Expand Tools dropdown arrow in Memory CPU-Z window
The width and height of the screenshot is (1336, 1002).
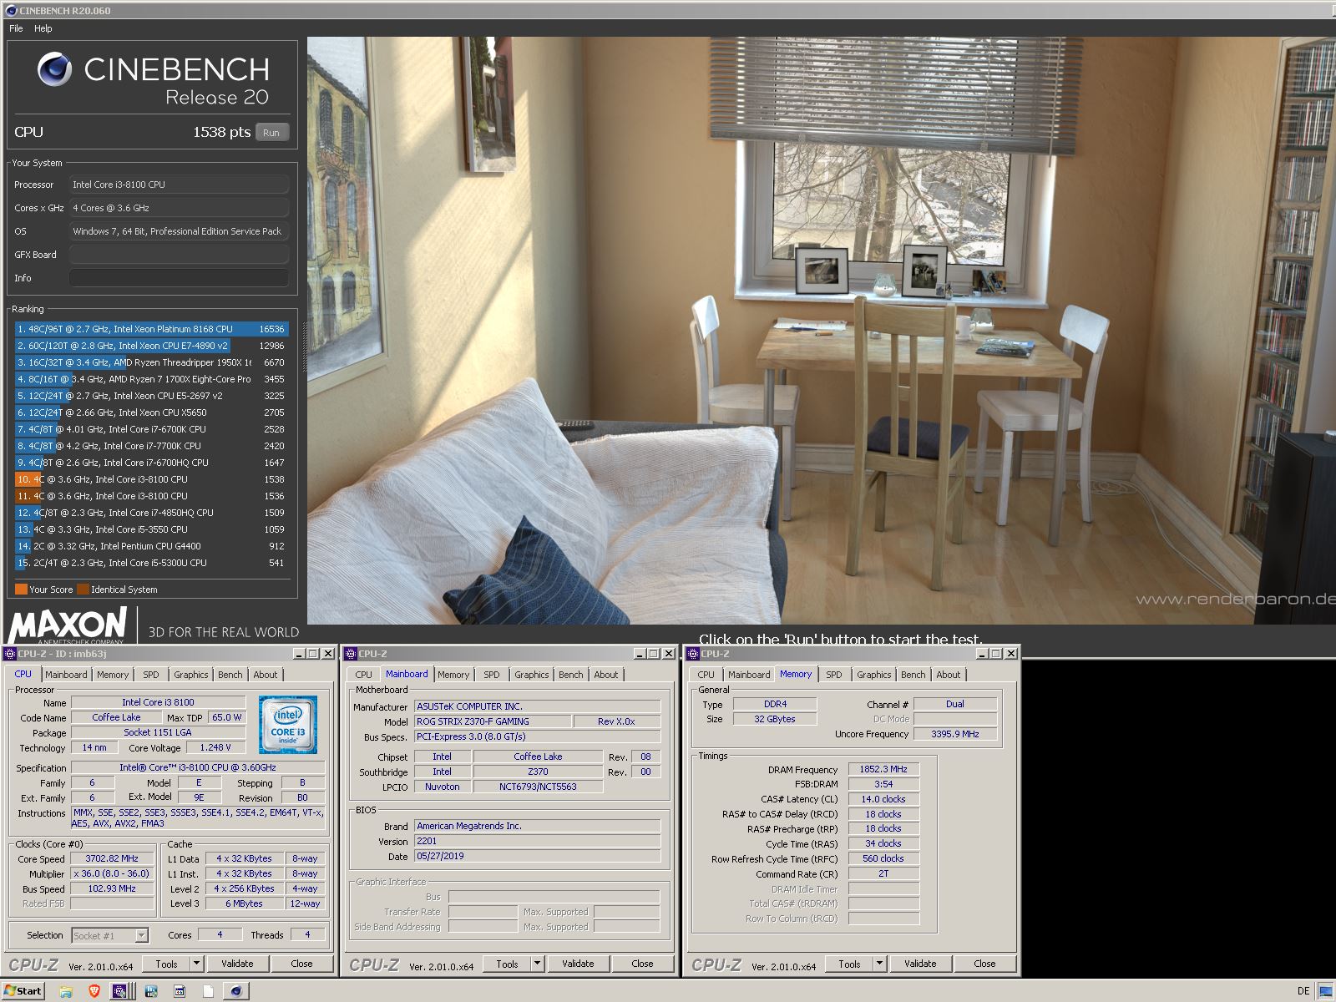pyautogui.click(x=879, y=964)
